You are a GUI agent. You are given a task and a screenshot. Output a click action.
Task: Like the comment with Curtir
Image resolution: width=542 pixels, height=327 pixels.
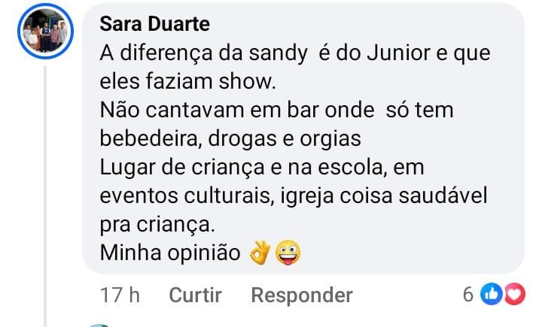(x=195, y=295)
